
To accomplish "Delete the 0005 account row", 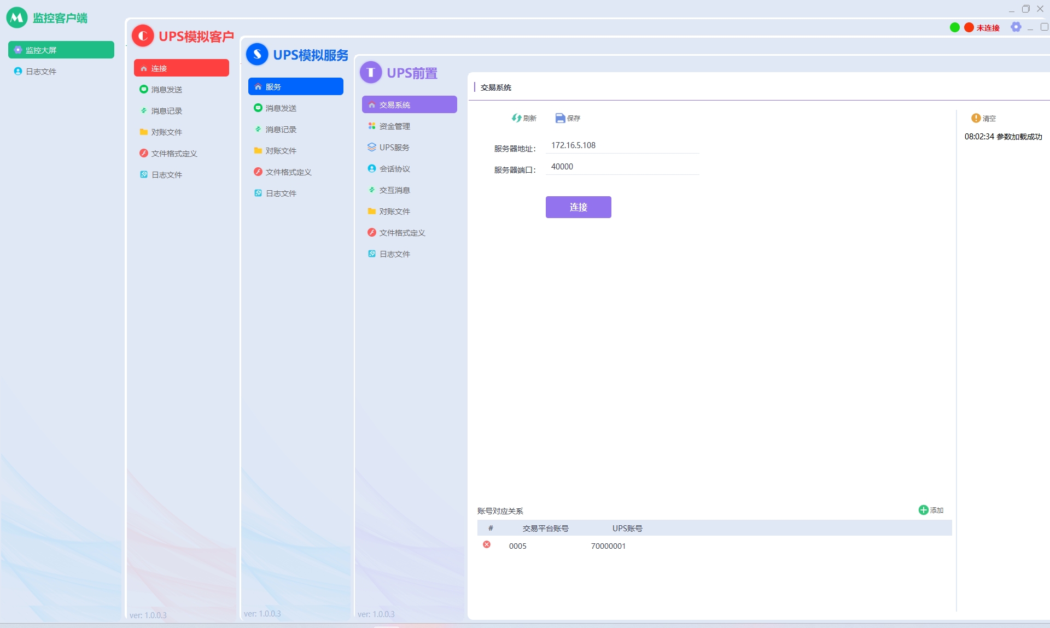I will [x=487, y=545].
